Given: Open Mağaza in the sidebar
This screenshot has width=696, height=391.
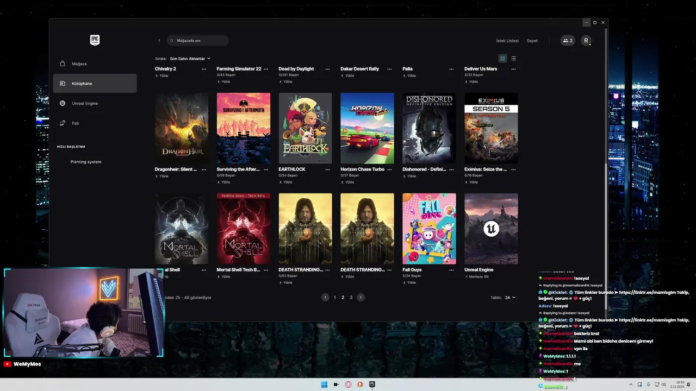Looking at the screenshot, I should (x=95, y=64).
